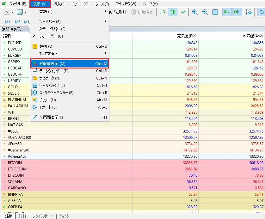The width and height of the screenshot is (265, 219).
Task: Open ナビゲータ (N) menu item
Action: [70, 78]
